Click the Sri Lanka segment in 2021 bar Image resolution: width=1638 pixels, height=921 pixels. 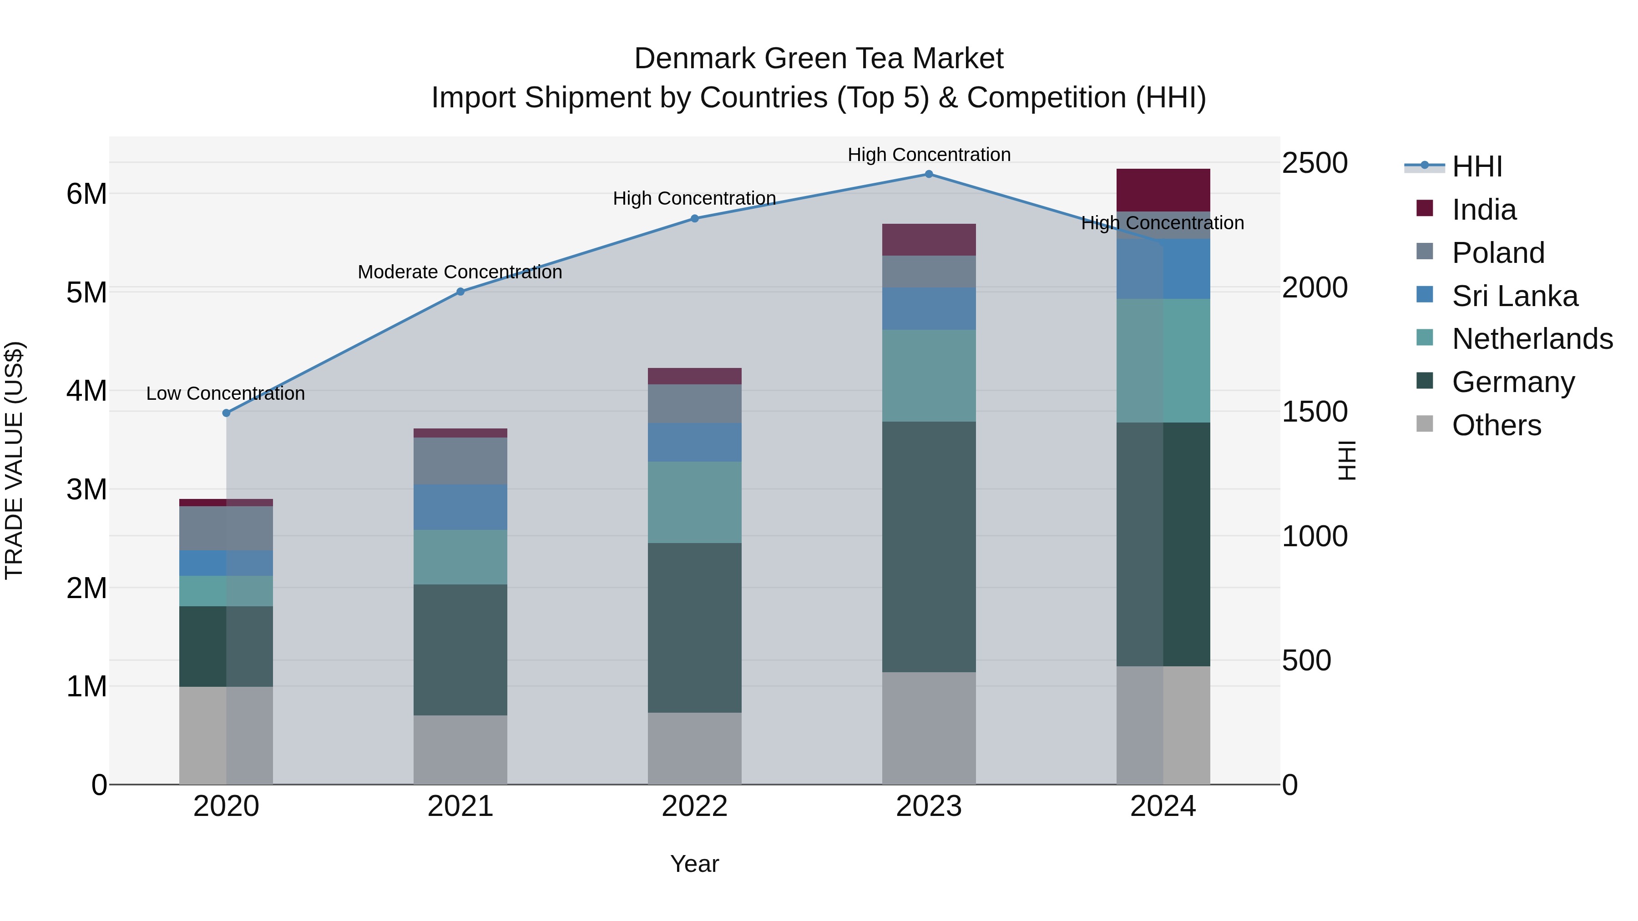tap(460, 507)
